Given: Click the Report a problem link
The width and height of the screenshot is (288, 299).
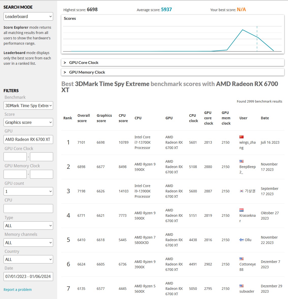Looking at the screenshot, I should 18,289.
